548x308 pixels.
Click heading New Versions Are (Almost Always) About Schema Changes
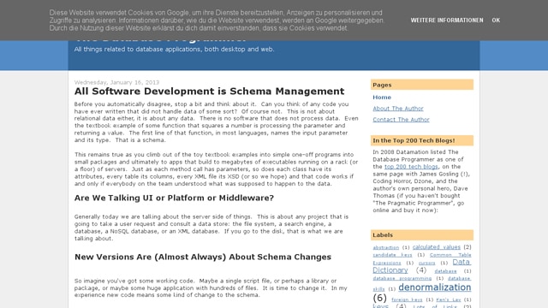point(203,257)
